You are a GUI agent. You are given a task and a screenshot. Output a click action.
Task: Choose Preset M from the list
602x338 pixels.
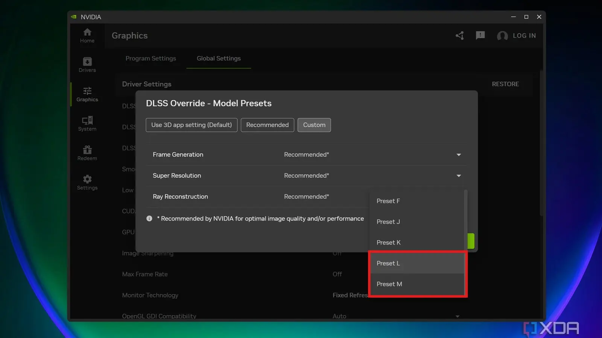click(417, 284)
